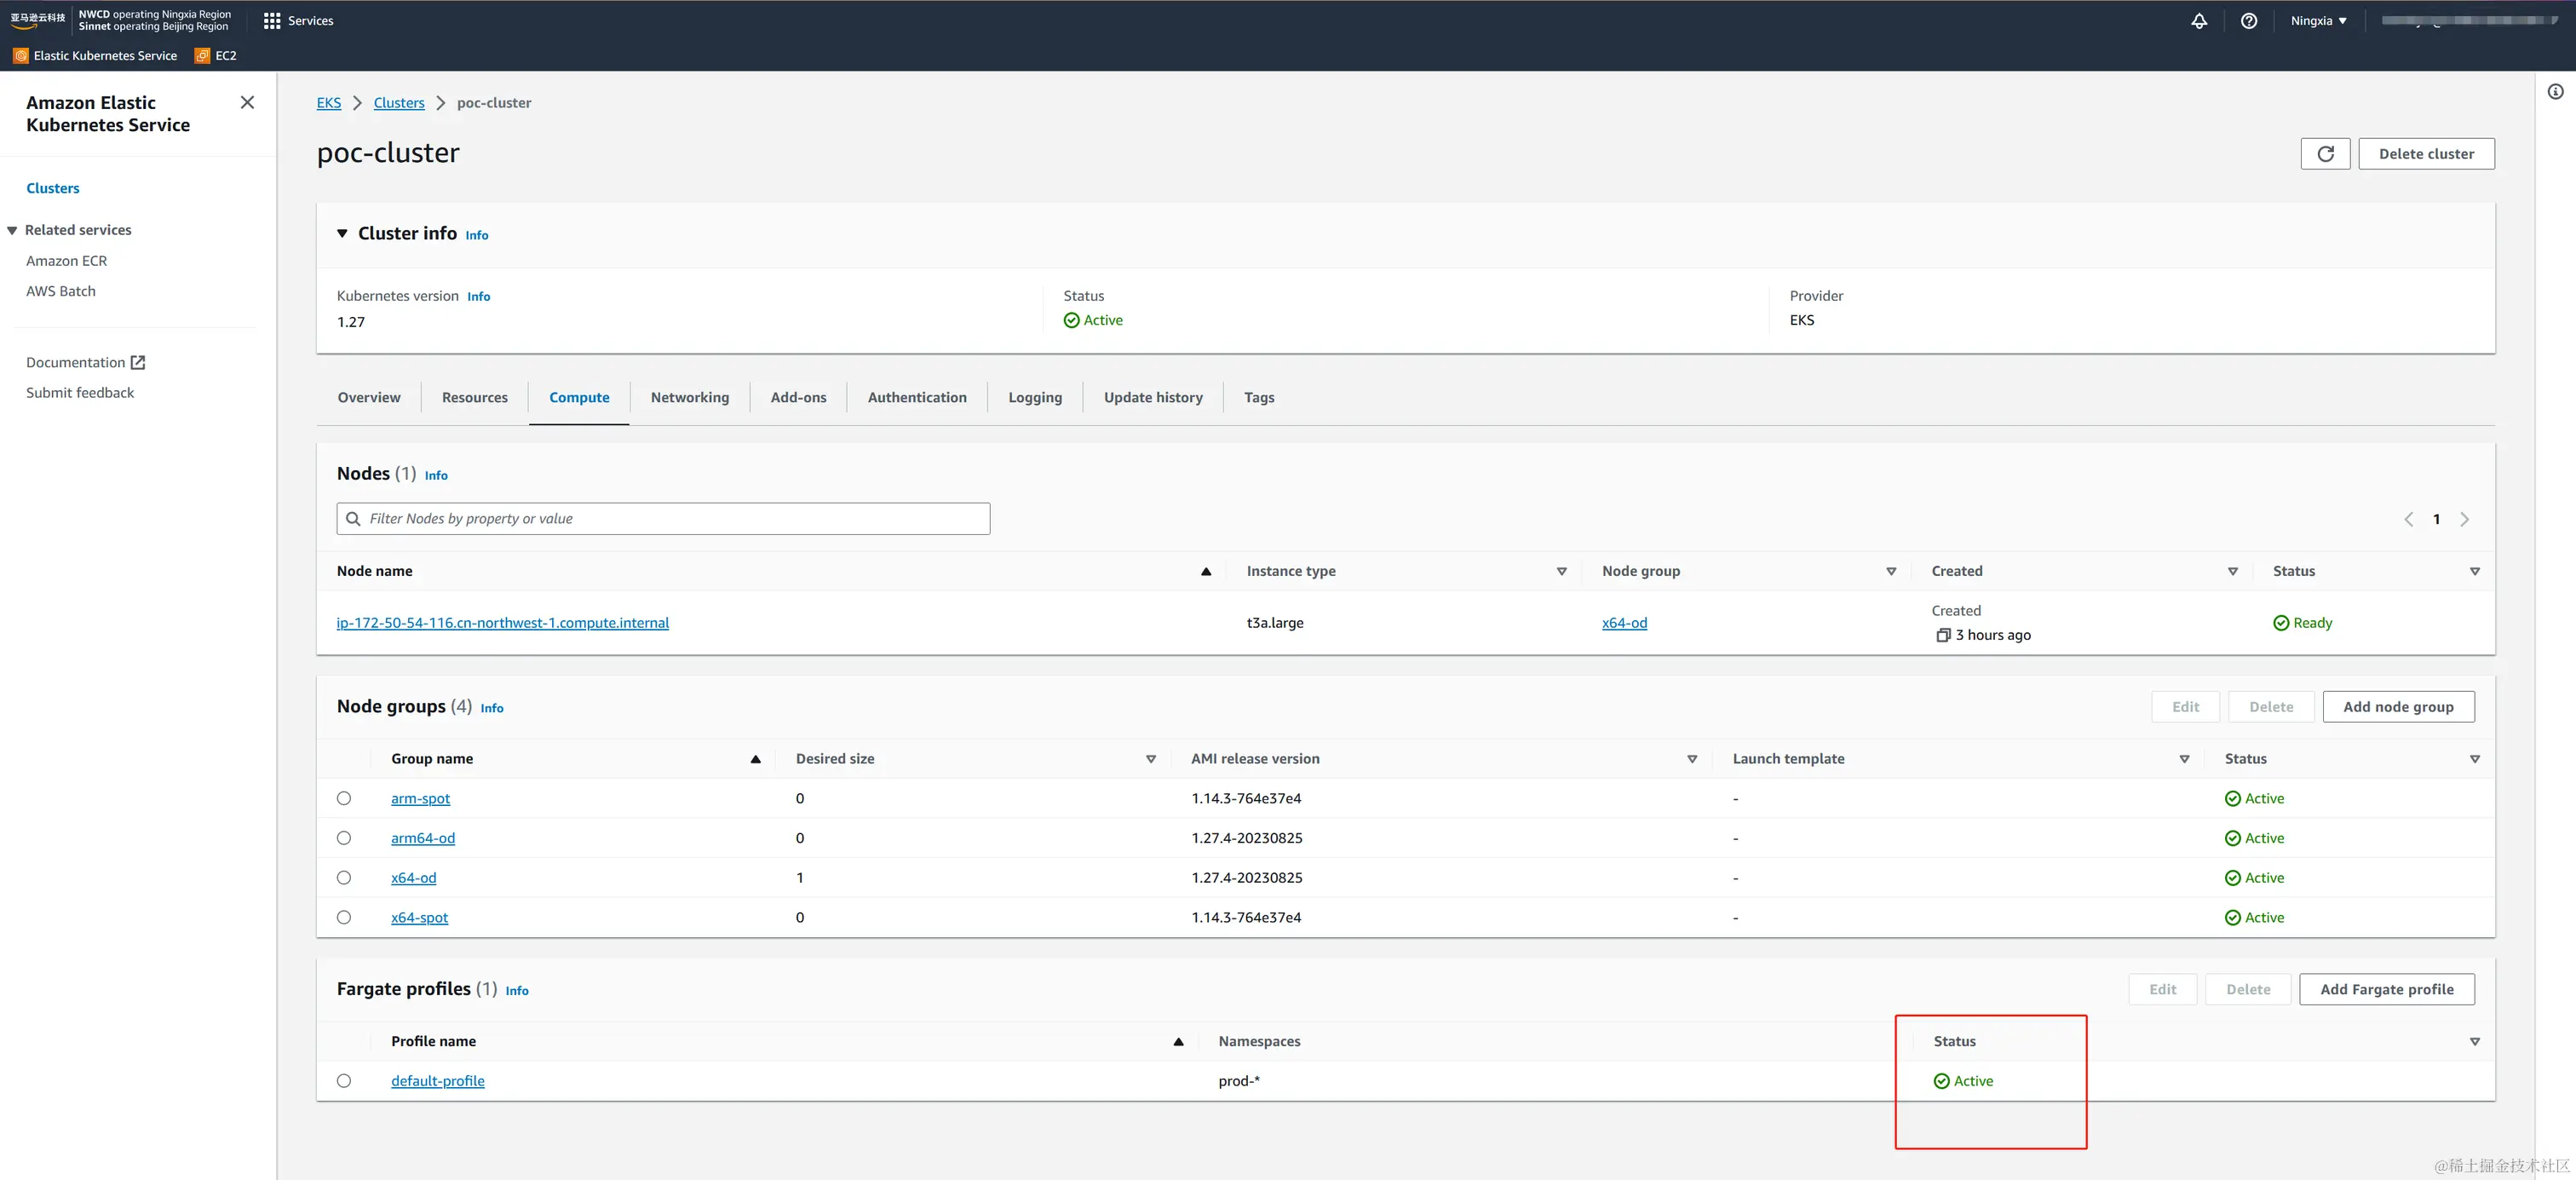
Task: Open the info panel icon at right edge
Action: pos(2555,92)
